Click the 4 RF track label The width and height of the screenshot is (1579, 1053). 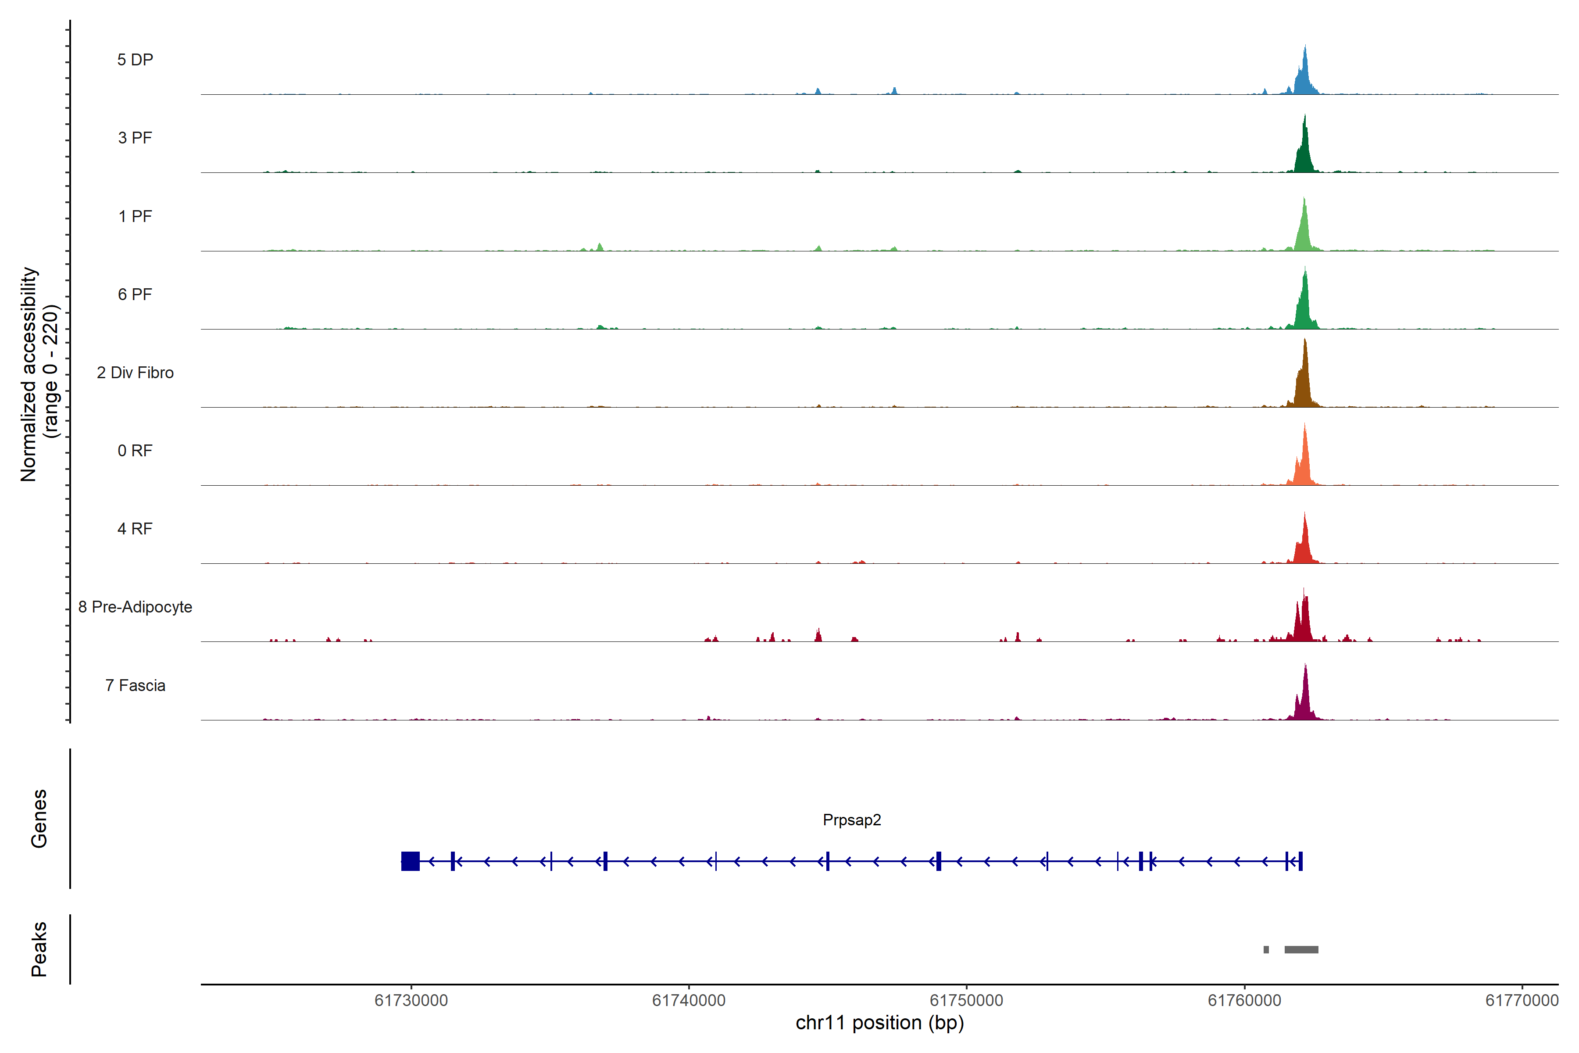[135, 529]
